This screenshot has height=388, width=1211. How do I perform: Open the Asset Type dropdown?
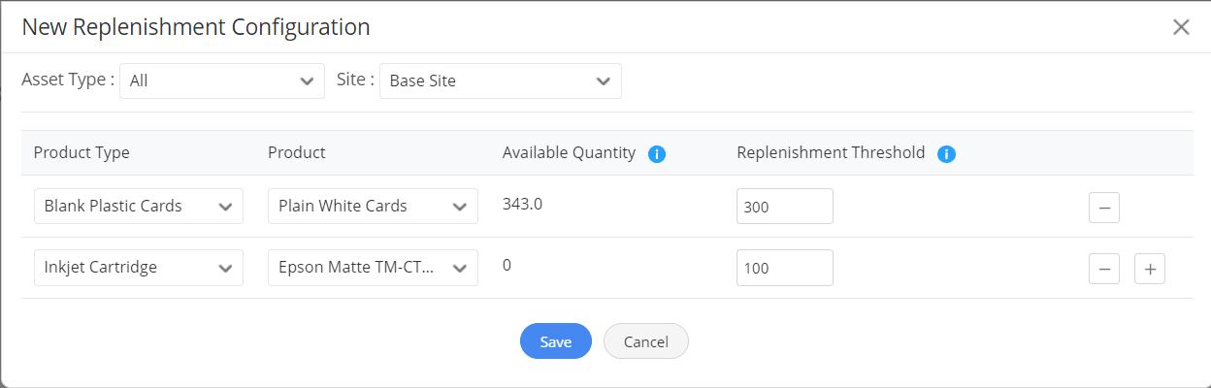(221, 81)
